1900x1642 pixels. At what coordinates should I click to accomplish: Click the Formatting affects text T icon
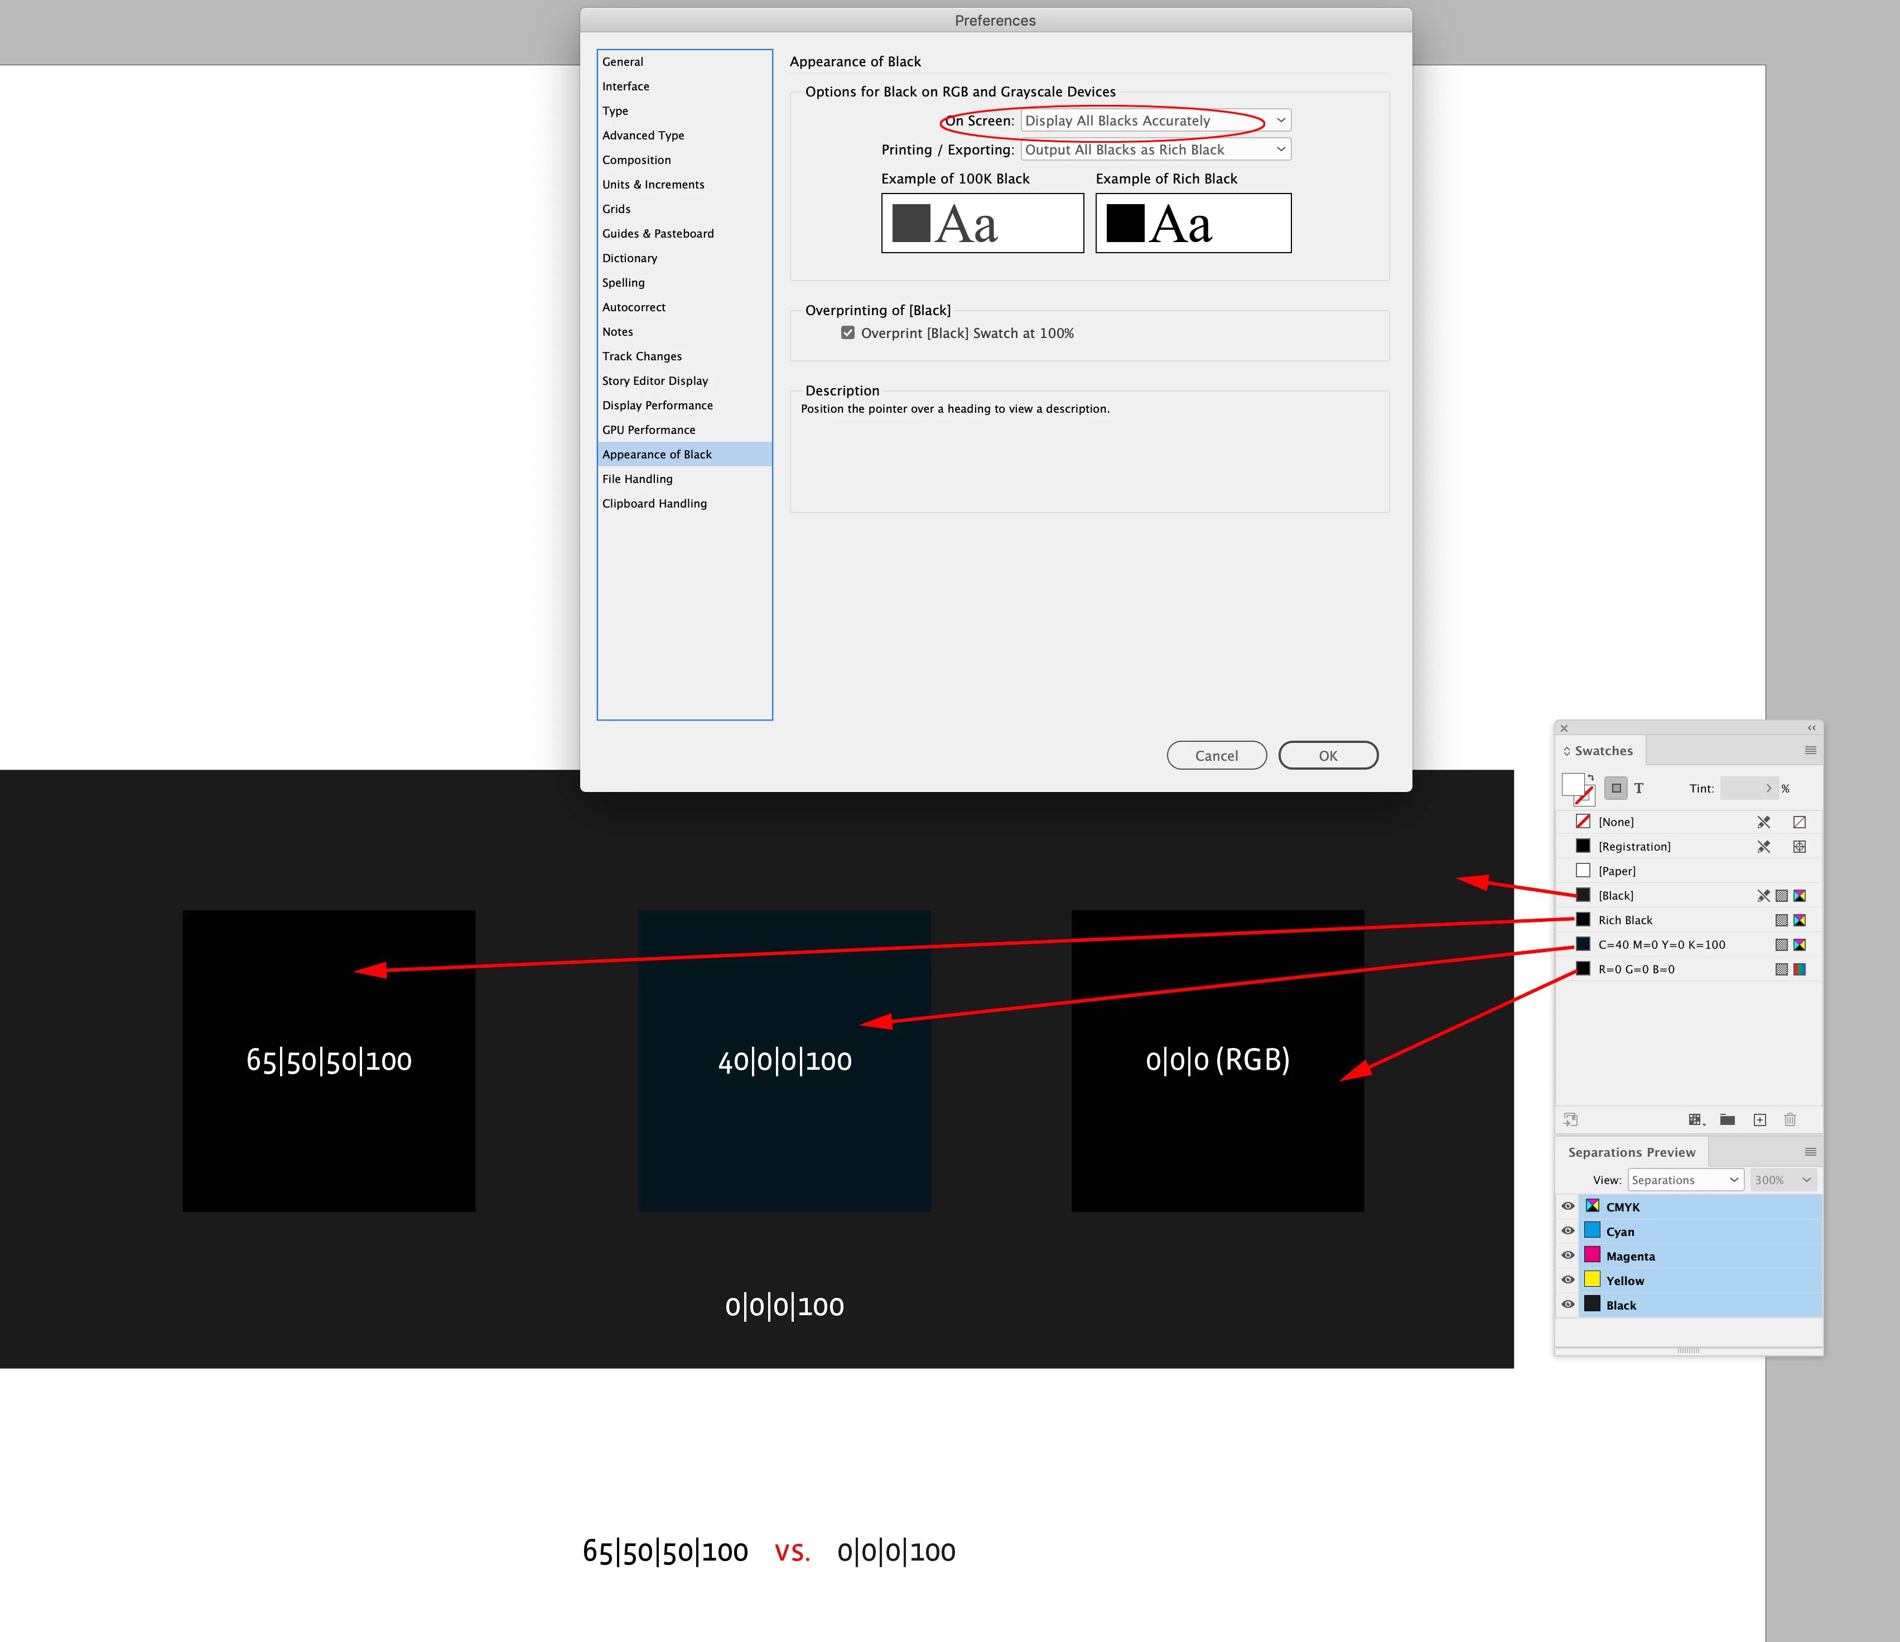coord(1639,788)
